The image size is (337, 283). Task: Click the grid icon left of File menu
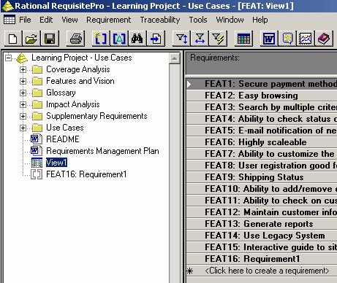[10, 20]
